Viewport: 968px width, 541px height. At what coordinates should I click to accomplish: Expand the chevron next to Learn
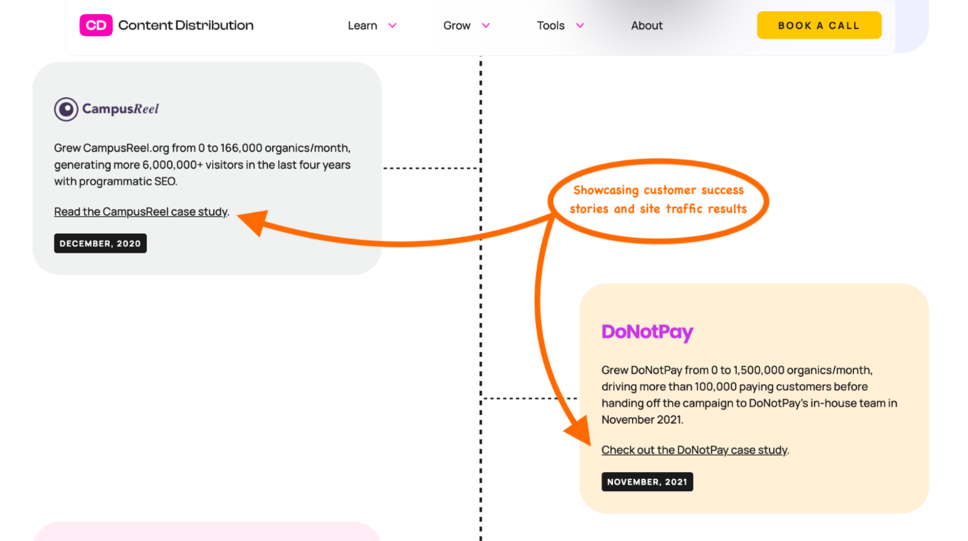tap(392, 25)
